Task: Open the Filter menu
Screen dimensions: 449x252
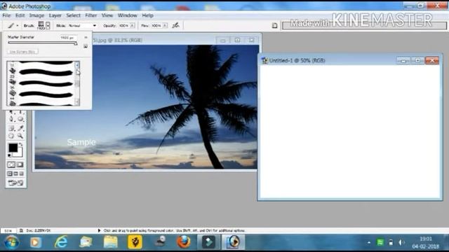Action: point(91,15)
